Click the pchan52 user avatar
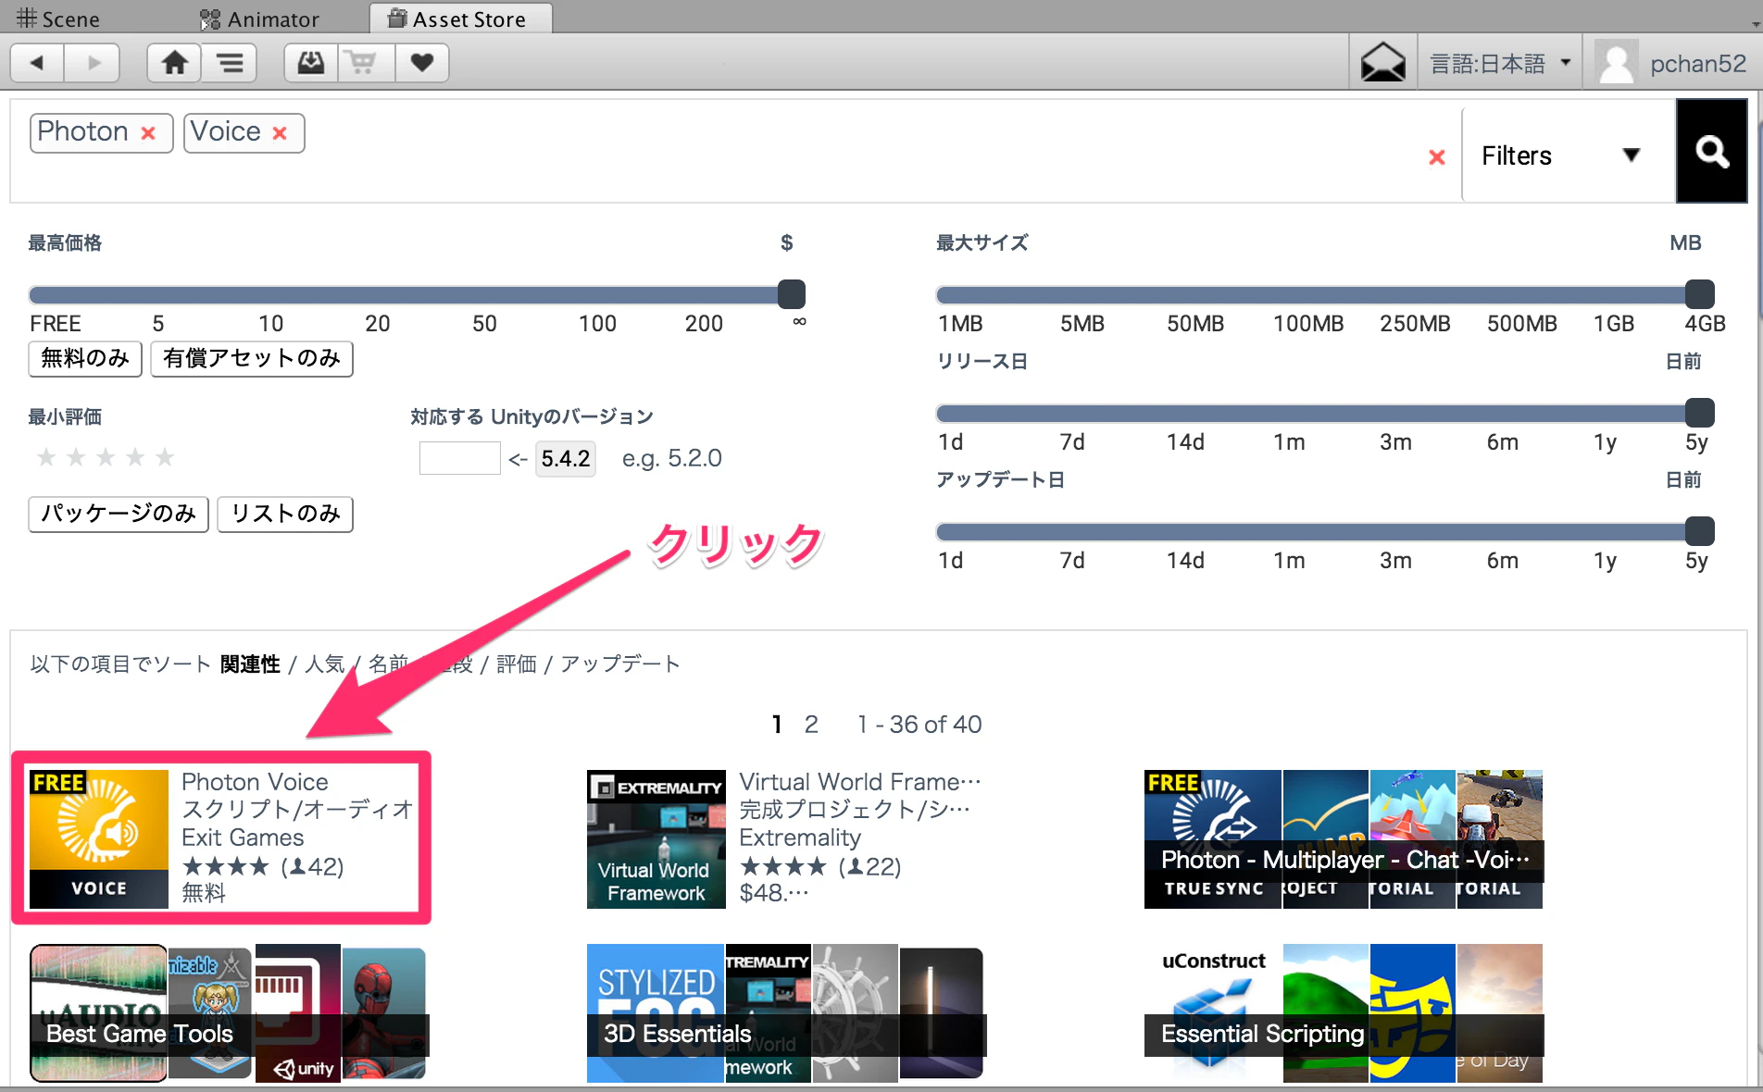 coord(1617,63)
